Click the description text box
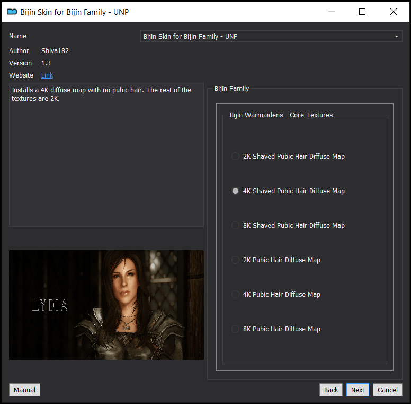The image size is (411, 404). tap(106, 154)
